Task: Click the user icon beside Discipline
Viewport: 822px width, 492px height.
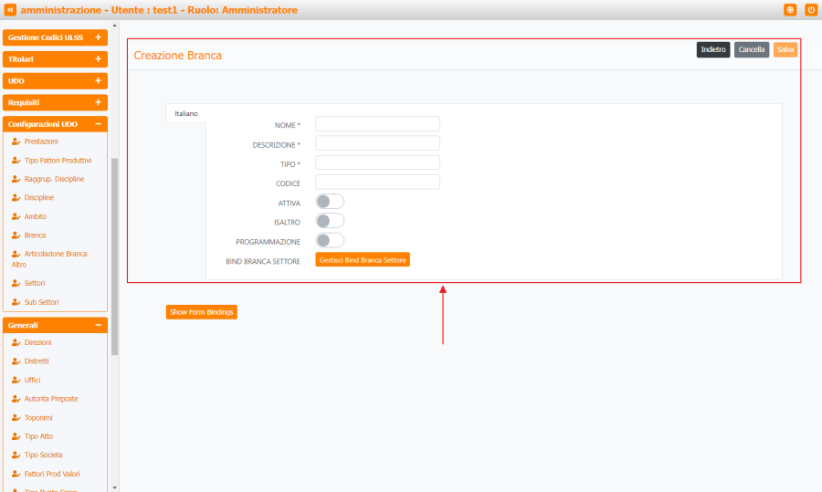Action: [x=16, y=197]
